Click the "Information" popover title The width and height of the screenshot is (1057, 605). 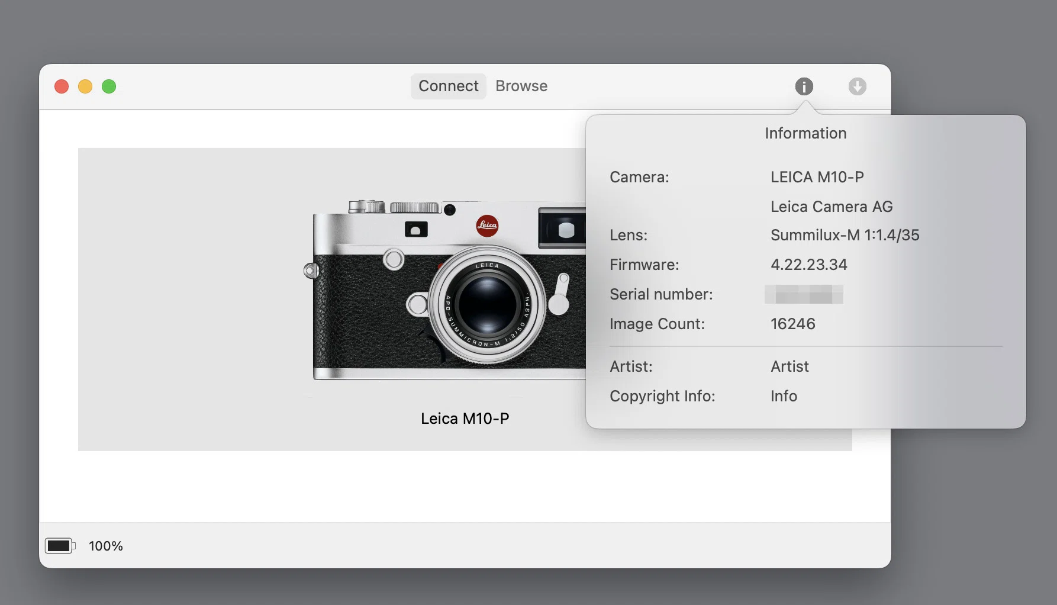click(805, 133)
